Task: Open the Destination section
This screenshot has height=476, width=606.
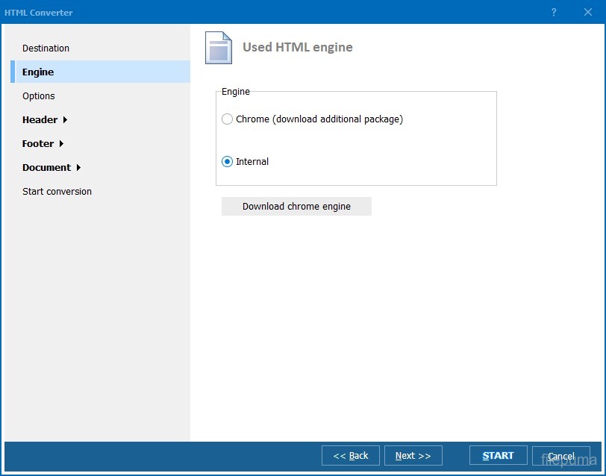Action: point(46,48)
